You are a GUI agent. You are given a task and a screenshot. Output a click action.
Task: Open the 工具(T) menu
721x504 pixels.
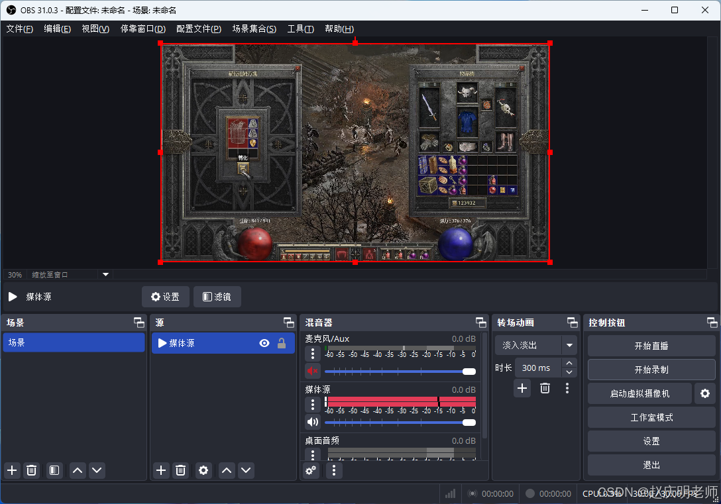[301, 29]
